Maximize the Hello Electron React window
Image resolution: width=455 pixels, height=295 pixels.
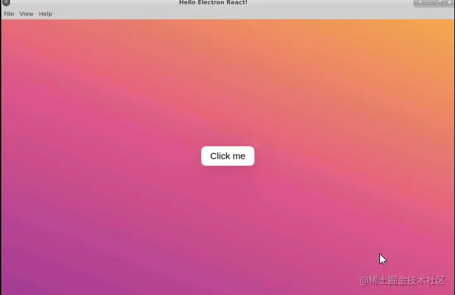click(x=440, y=3)
